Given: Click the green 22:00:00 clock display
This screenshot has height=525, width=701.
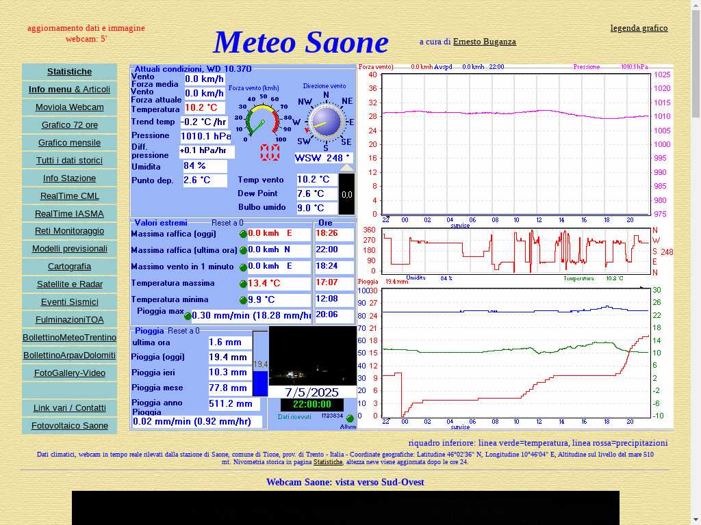Looking at the screenshot, I should tap(312, 405).
